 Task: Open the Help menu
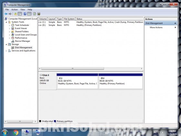click(x=30, y=10)
